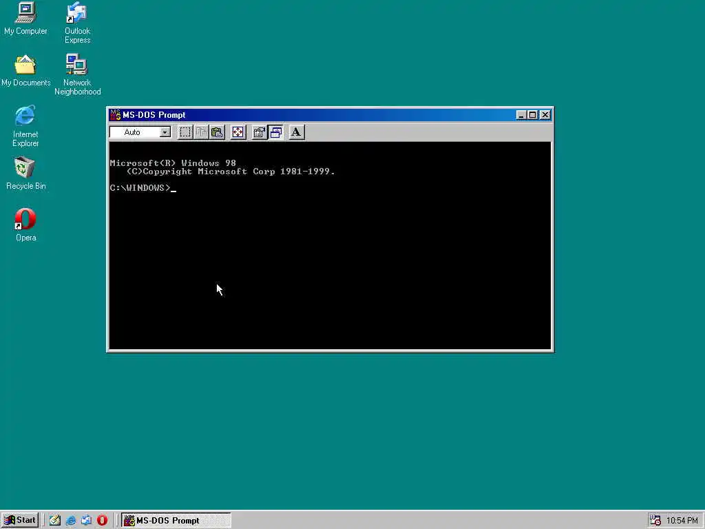Open the Start menu
The width and height of the screenshot is (705, 529).
tap(20, 520)
